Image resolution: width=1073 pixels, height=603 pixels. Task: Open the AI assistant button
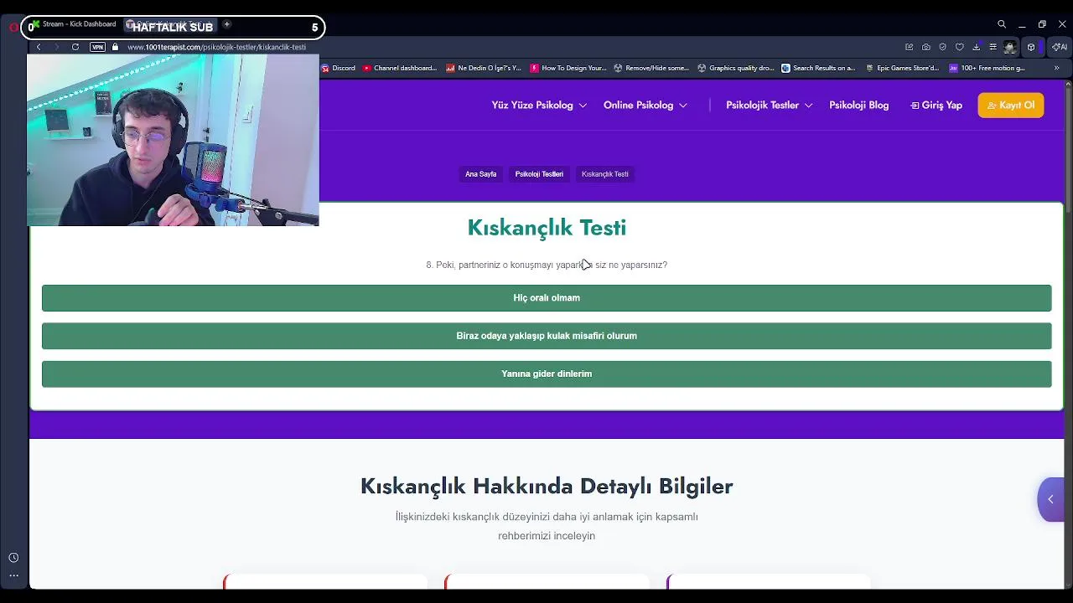pos(1059,47)
